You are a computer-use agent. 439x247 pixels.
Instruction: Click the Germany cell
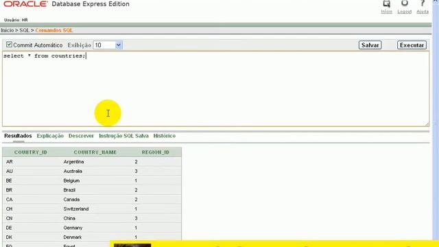(x=73, y=228)
